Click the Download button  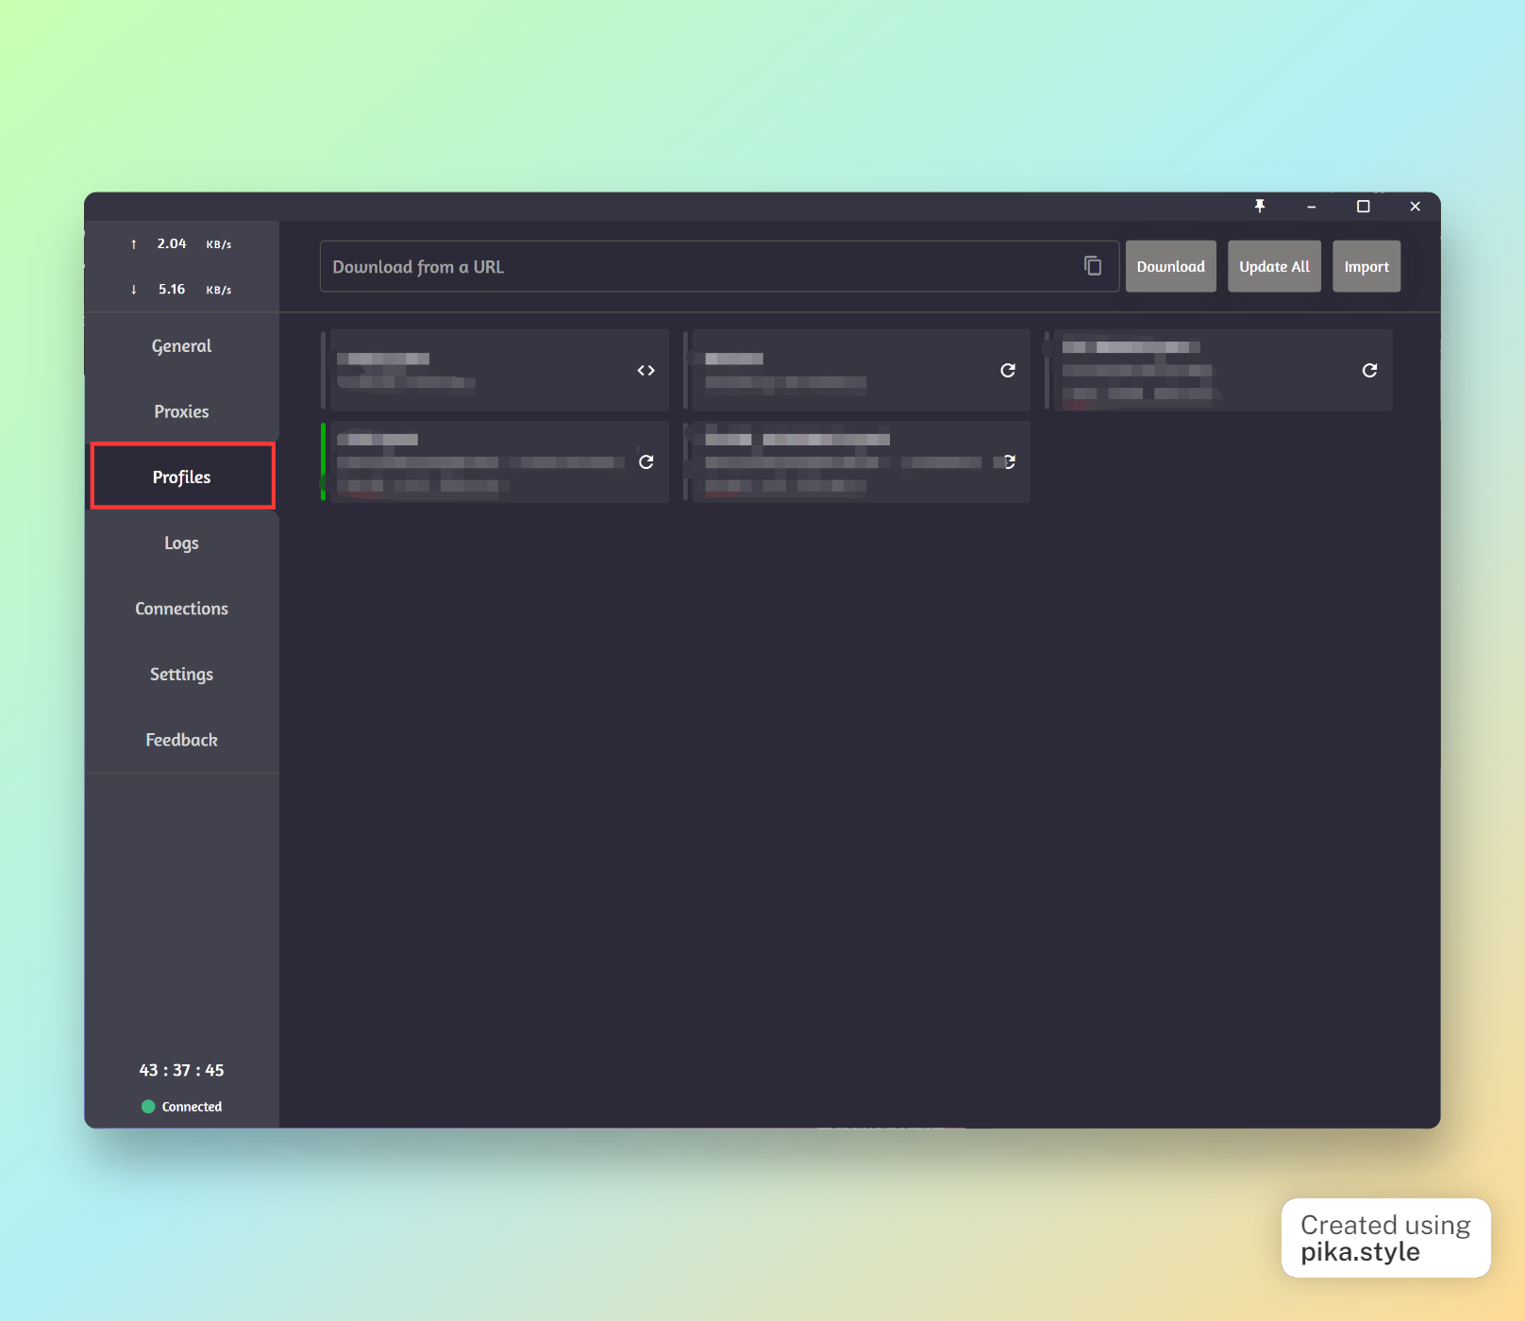[1170, 266]
